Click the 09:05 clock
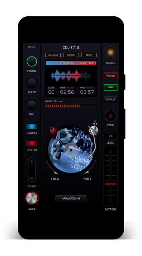This screenshot has height=256, width=142. point(32,47)
